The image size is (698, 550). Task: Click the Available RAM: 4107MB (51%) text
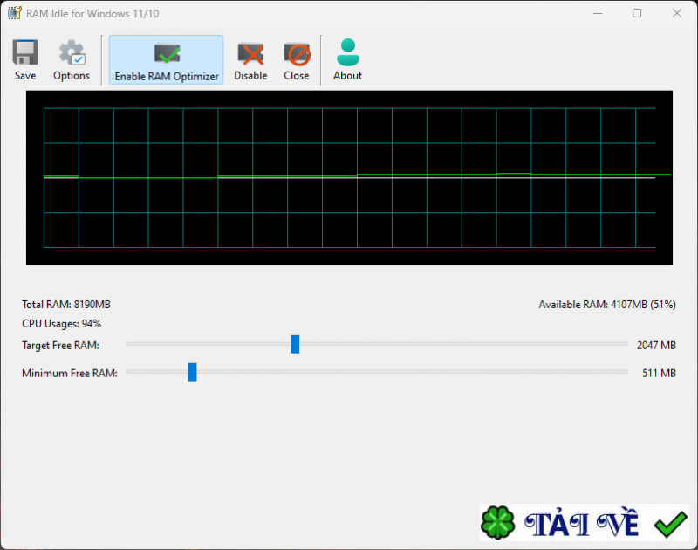click(x=607, y=305)
